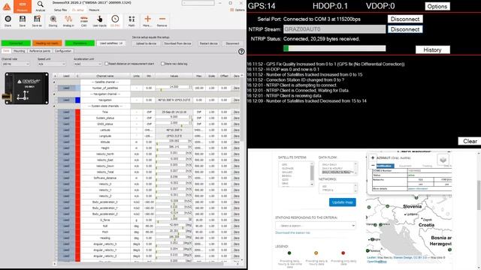The image size is (481, 270).
Task: Click the Store icon in Dewesoft toolbar
Action: click(x=8, y=19)
